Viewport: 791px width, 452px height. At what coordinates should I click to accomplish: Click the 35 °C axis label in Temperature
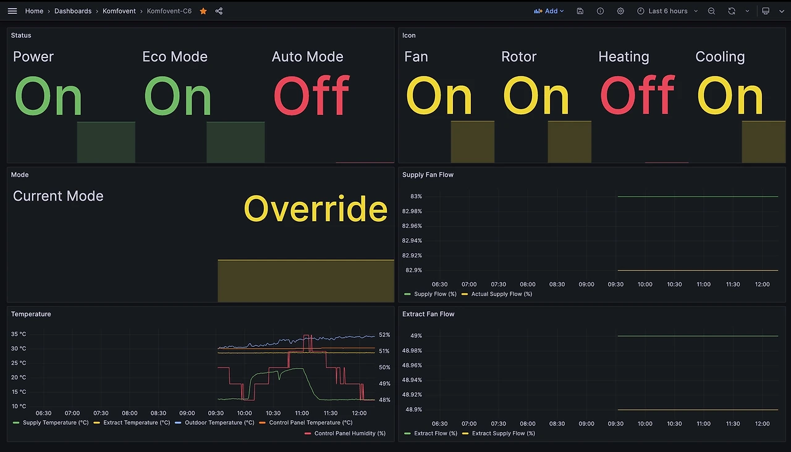pos(19,334)
